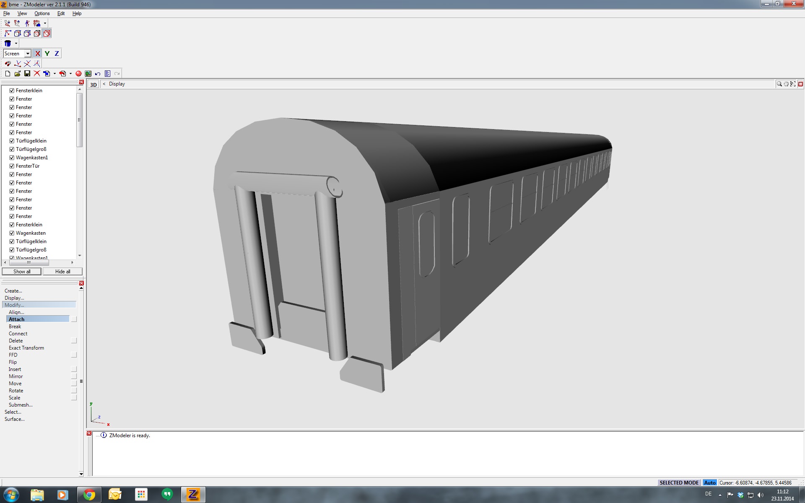
Task: Click the magnet snapping icon
Action: click(8, 63)
